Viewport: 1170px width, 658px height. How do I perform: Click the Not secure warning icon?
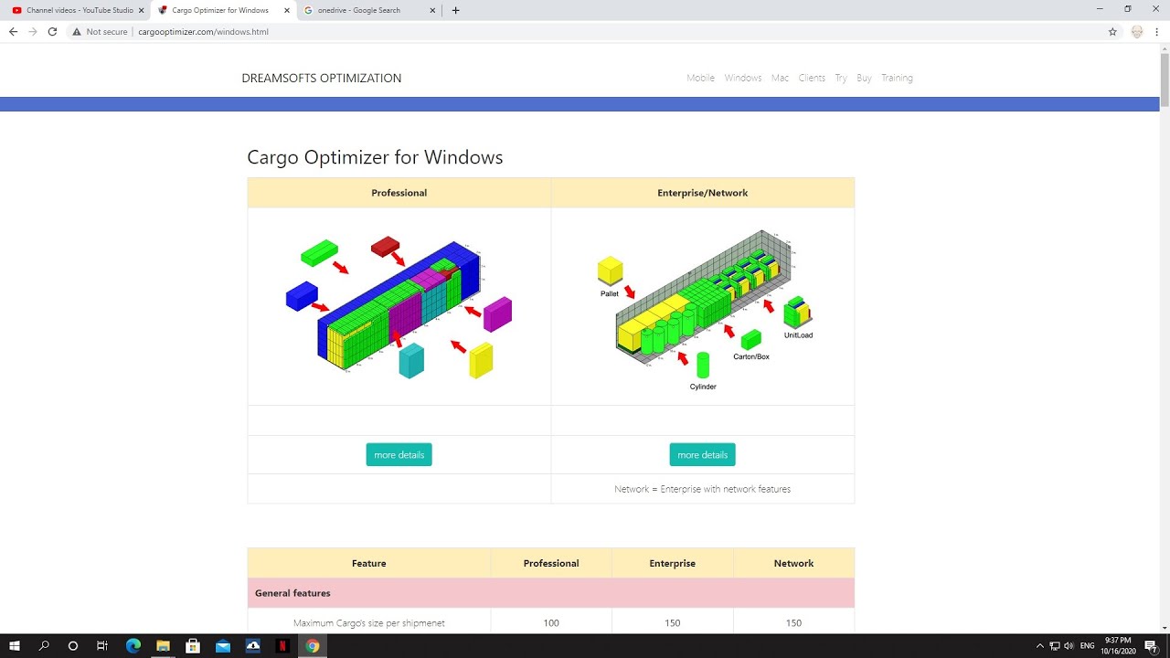pyautogui.click(x=77, y=31)
